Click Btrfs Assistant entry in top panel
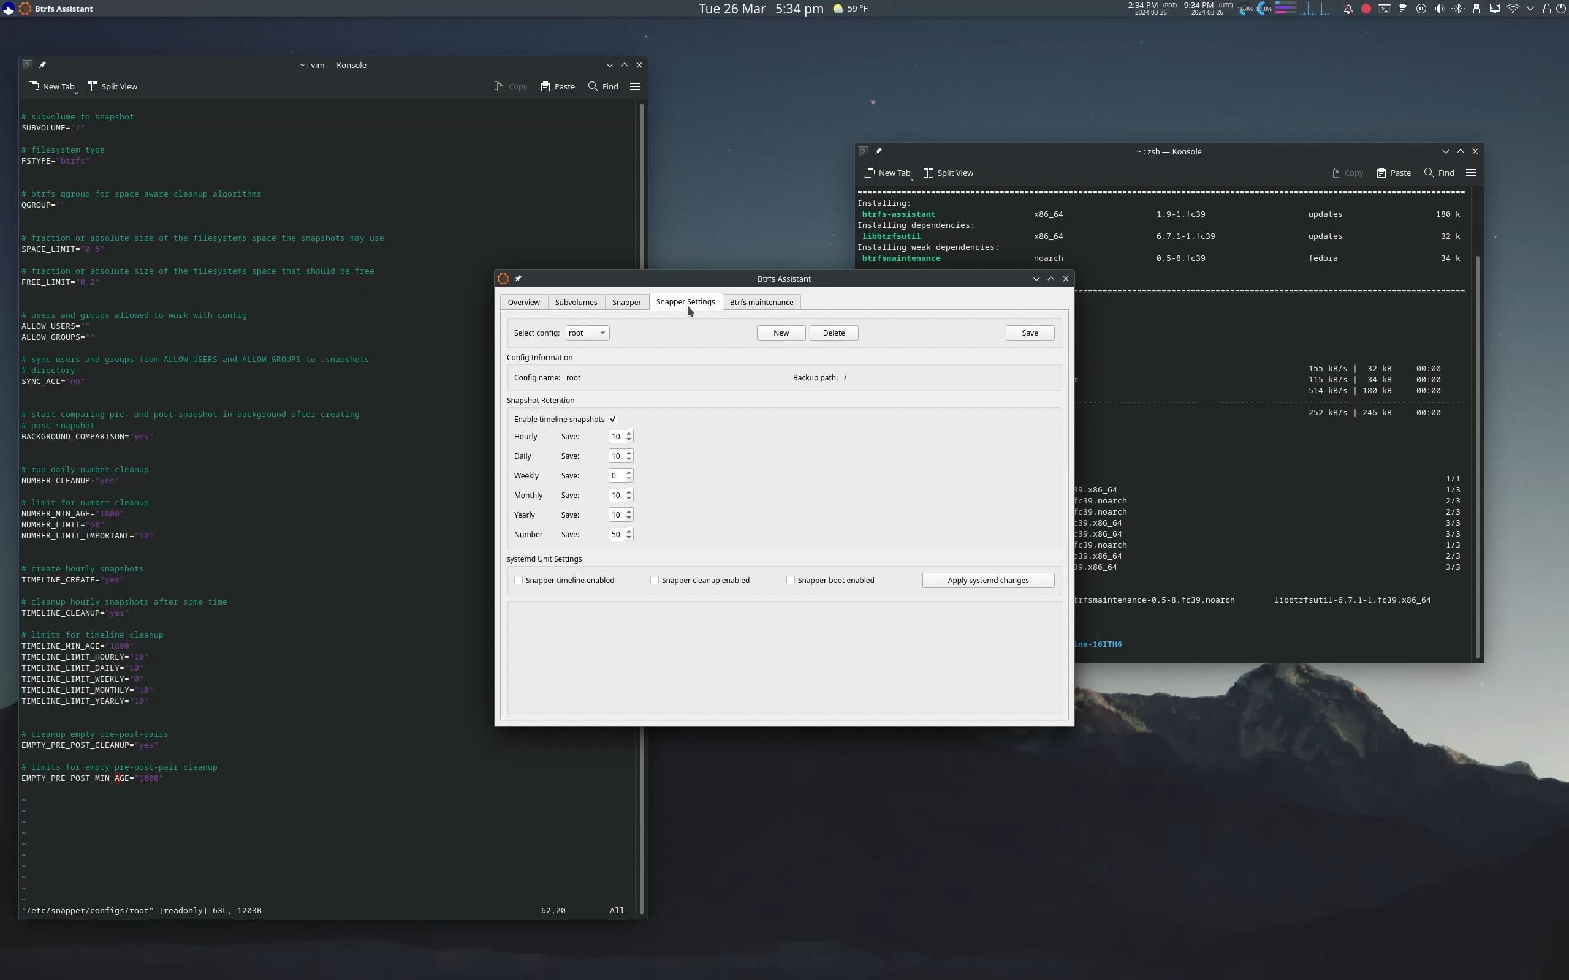This screenshot has width=1569, height=980. (x=56, y=9)
